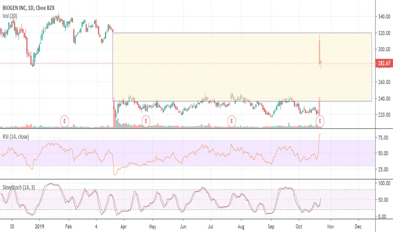The height and width of the screenshot is (232, 393).
Task: Click the RSI (14, close) indicator label
Action: [16, 137]
